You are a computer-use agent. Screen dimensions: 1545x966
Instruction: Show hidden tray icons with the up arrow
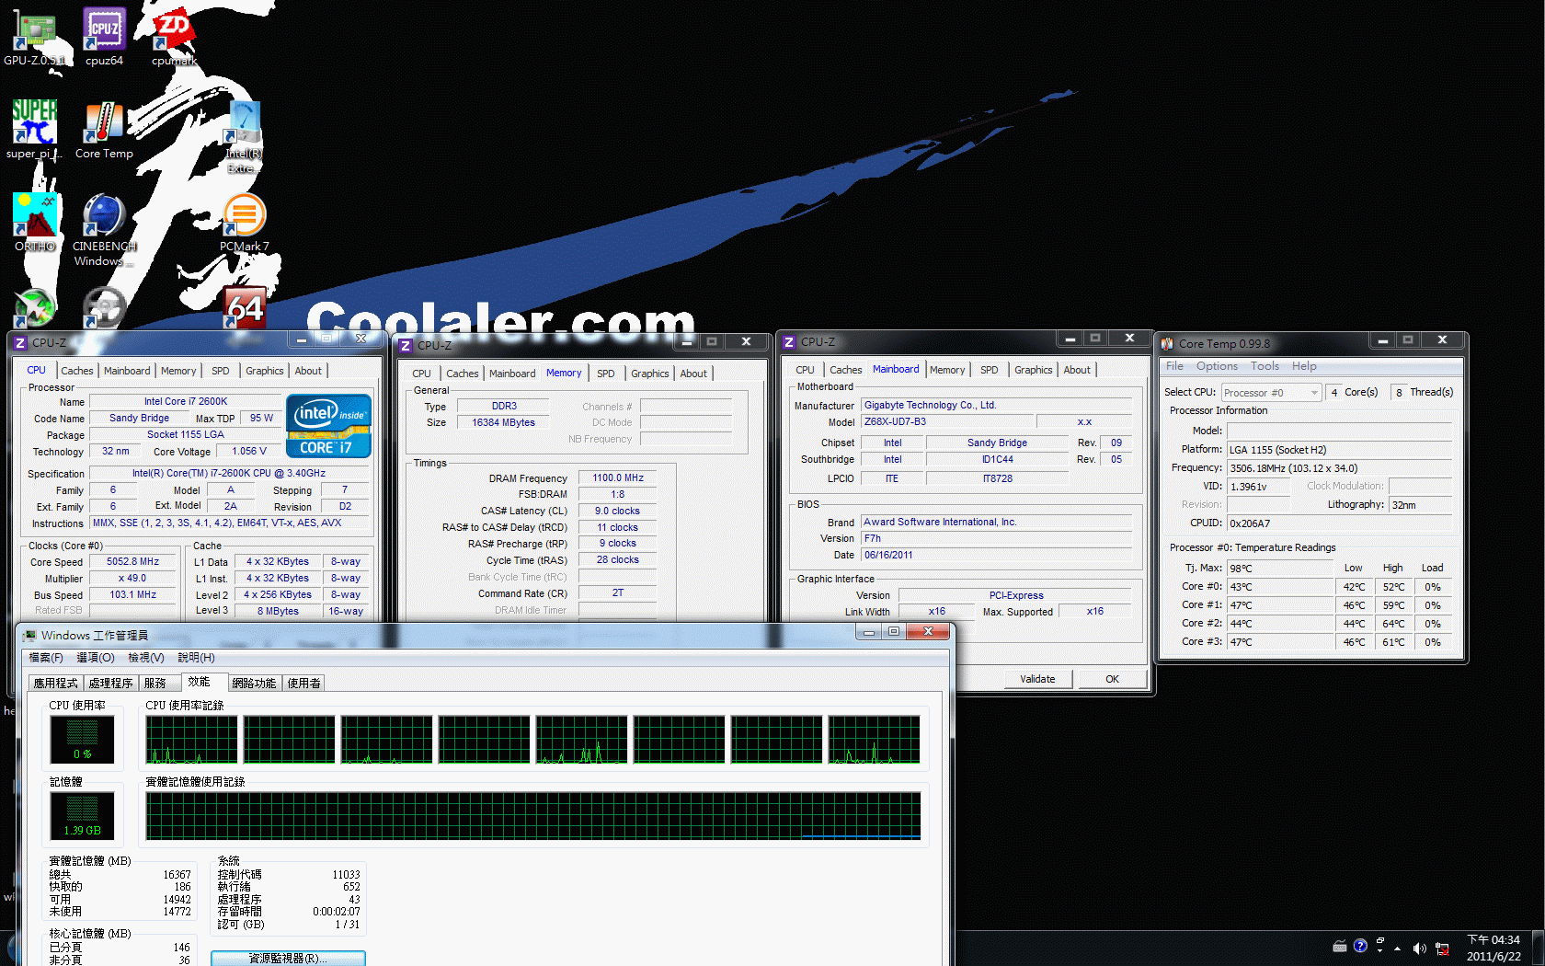(1397, 949)
